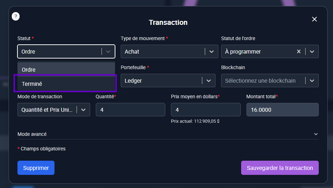The width and height of the screenshot is (333, 188).
Task: Expand the Type de mouvement dropdown
Action: 211,51
